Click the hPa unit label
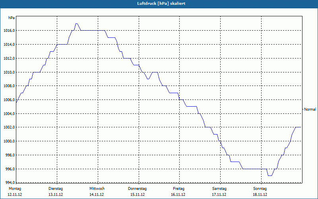 tap(12, 18)
